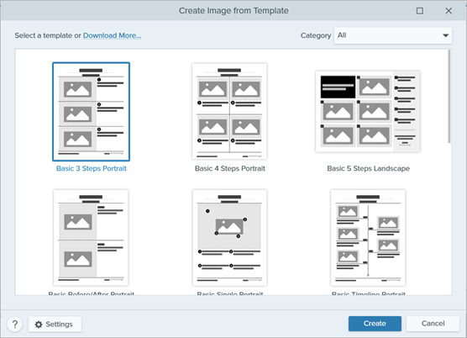Choose the Basic Single Portrait template thumbnail
The width and height of the screenshot is (467, 338).
point(229,238)
